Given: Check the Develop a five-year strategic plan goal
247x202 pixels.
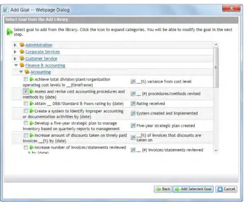Looking at the screenshot, I should 26,123.
